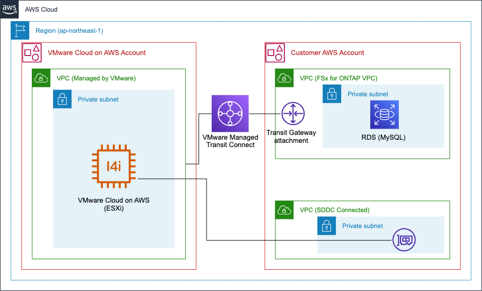Click the Transit Gateway attachment icon
This screenshot has width=482, height=291.
coord(293,114)
